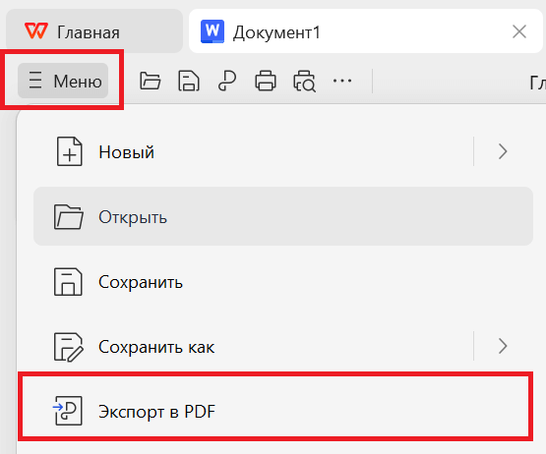This screenshot has height=454, width=546.
Task: Click the save toolbar icon
Action: (189, 81)
